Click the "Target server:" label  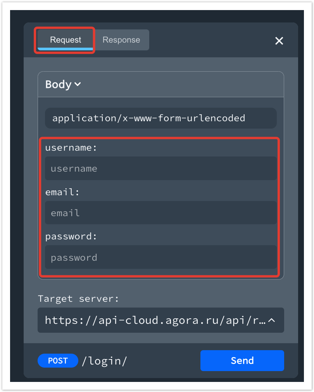79,299
